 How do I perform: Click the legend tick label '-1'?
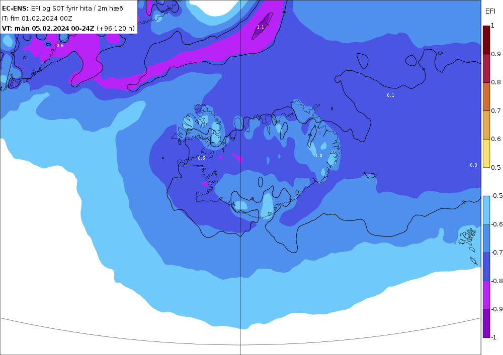494,337
